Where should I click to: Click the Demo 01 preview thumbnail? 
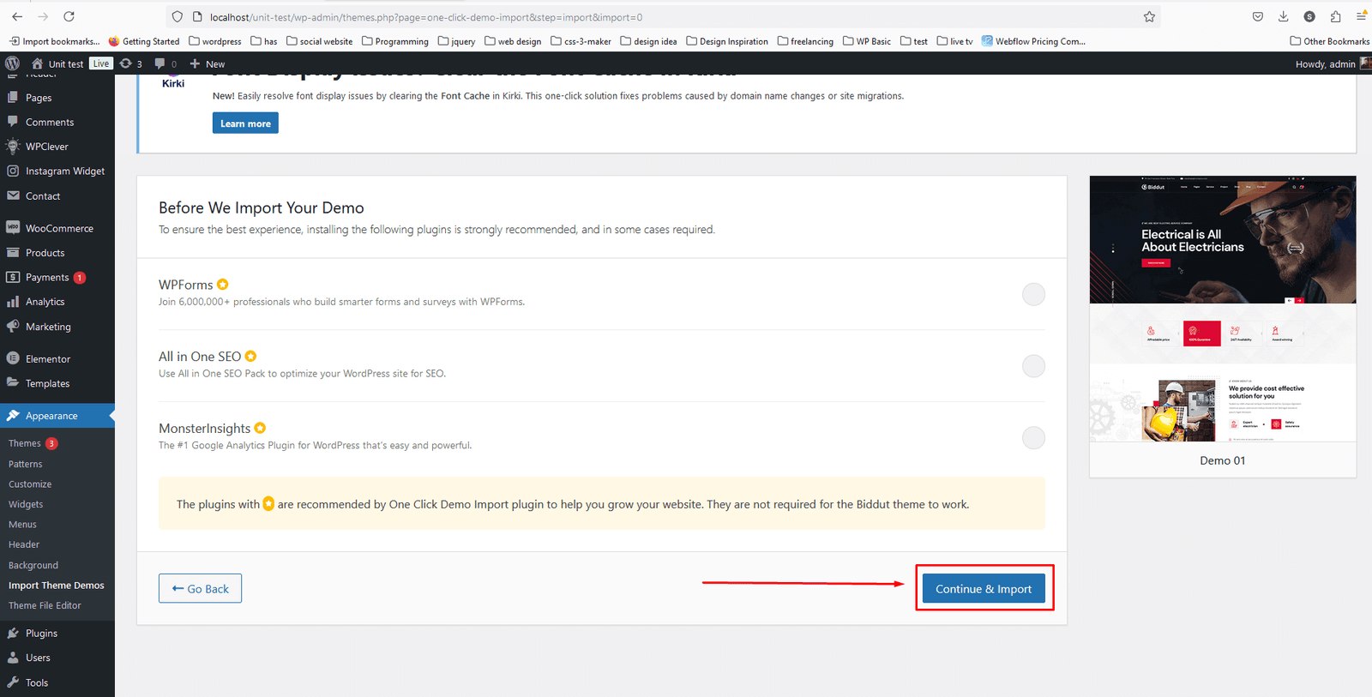[x=1222, y=309]
